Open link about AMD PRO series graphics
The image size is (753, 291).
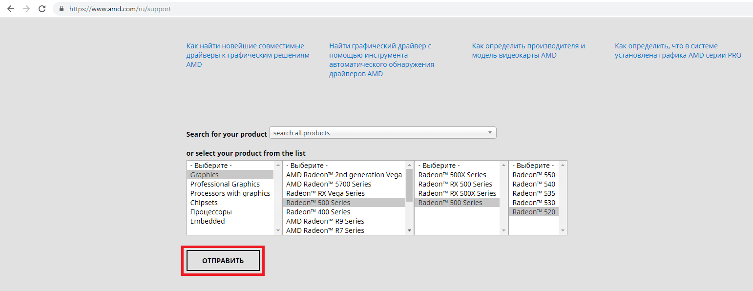tap(678, 50)
